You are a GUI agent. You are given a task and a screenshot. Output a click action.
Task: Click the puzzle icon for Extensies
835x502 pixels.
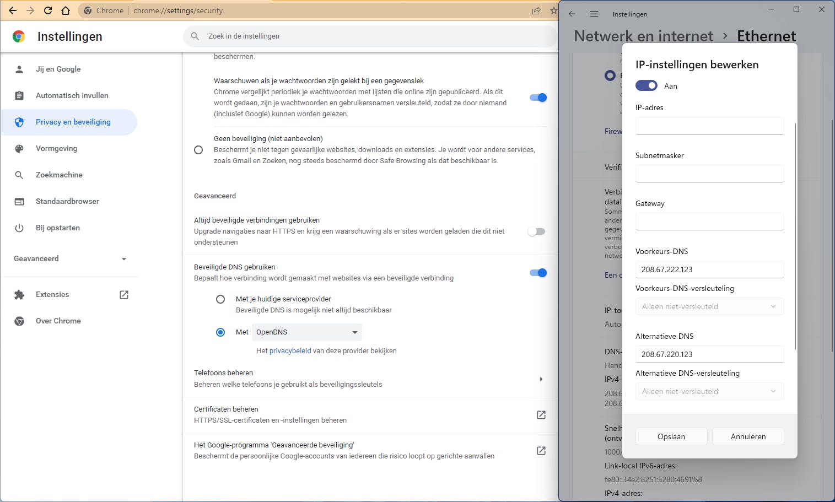pos(19,295)
